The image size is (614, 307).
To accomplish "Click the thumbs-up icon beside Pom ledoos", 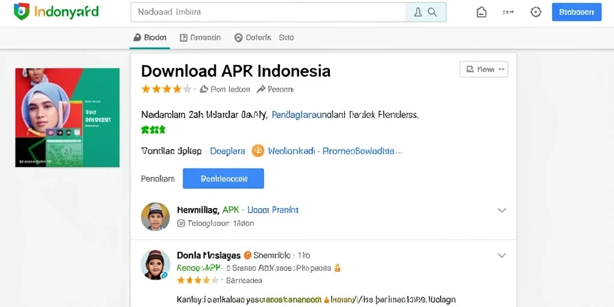I will click(204, 89).
